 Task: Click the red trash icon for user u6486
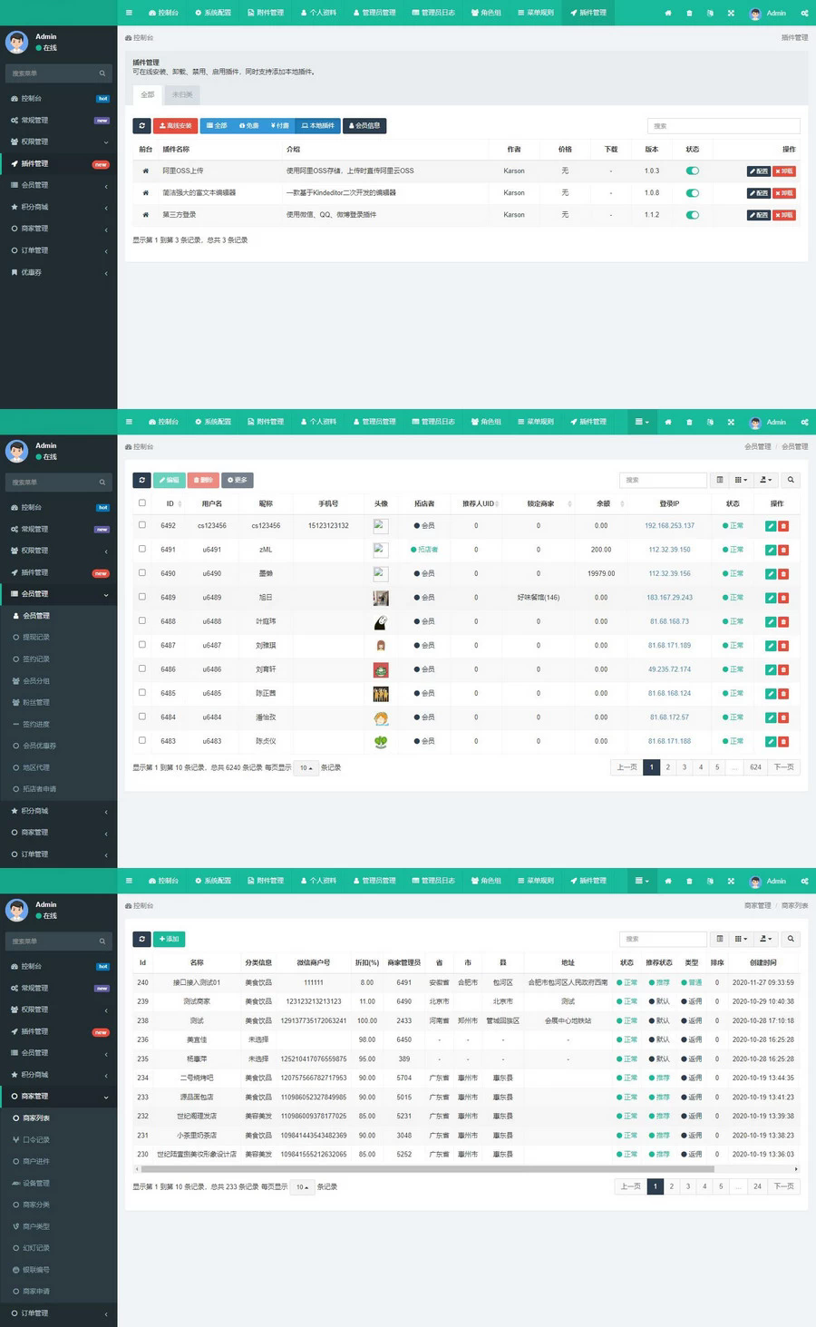coord(783,669)
